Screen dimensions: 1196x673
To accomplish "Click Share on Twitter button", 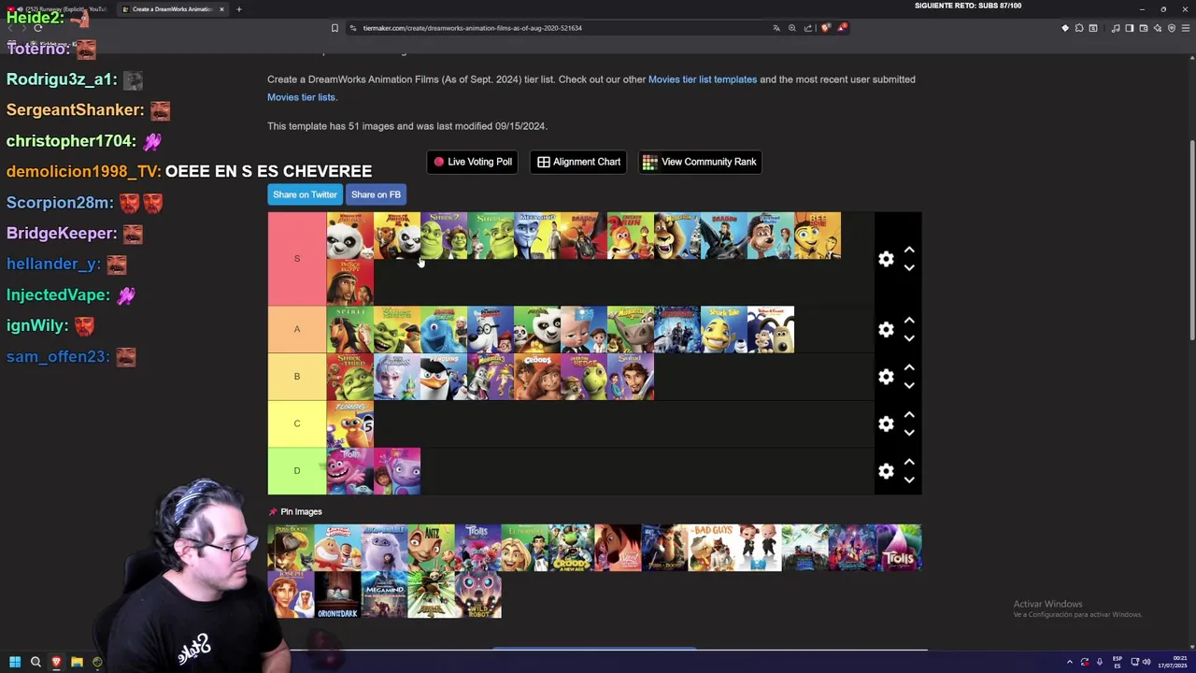I will click(305, 194).
